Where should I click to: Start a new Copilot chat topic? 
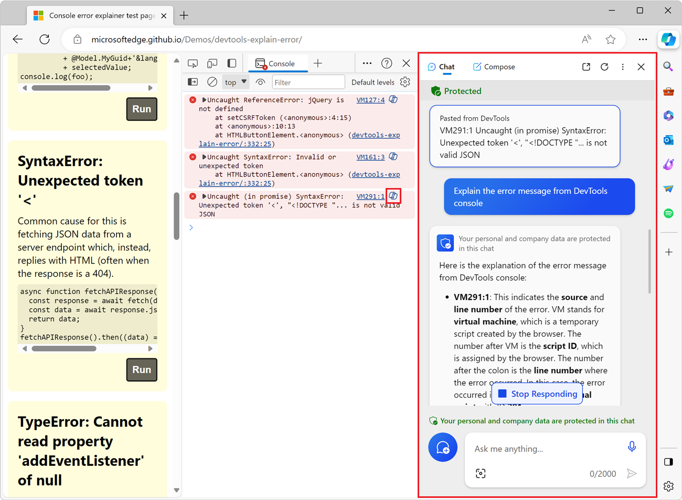(x=443, y=447)
